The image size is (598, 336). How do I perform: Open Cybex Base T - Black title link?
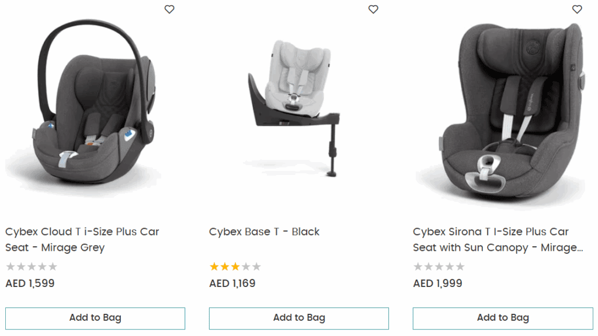pos(265,232)
